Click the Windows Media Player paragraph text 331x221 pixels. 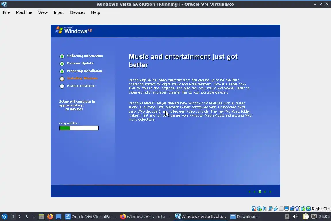coord(190,111)
